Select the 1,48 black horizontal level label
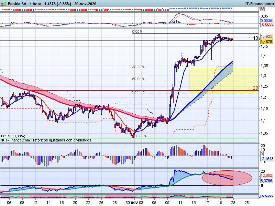Viewport: 275px width, 206px height. pyautogui.click(x=253, y=38)
